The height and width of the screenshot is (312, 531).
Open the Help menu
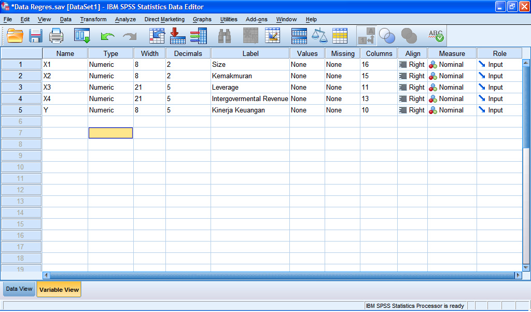[311, 19]
